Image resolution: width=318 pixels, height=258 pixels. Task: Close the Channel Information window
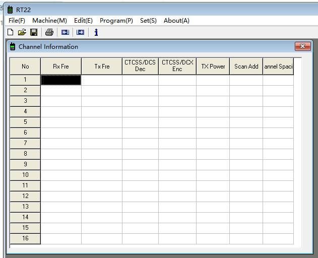pos(302,46)
